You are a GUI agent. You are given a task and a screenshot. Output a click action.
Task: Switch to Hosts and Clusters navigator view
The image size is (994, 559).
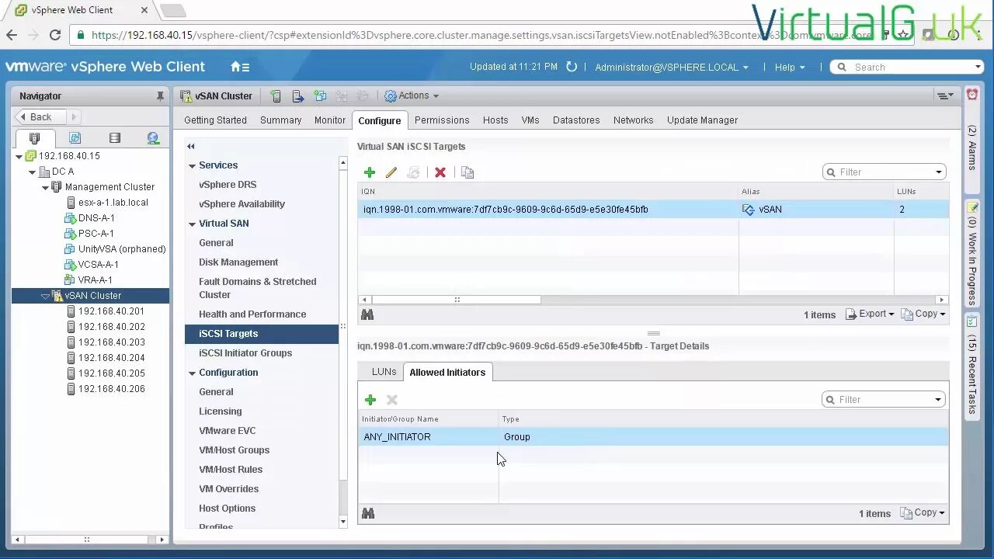coord(34,138)
